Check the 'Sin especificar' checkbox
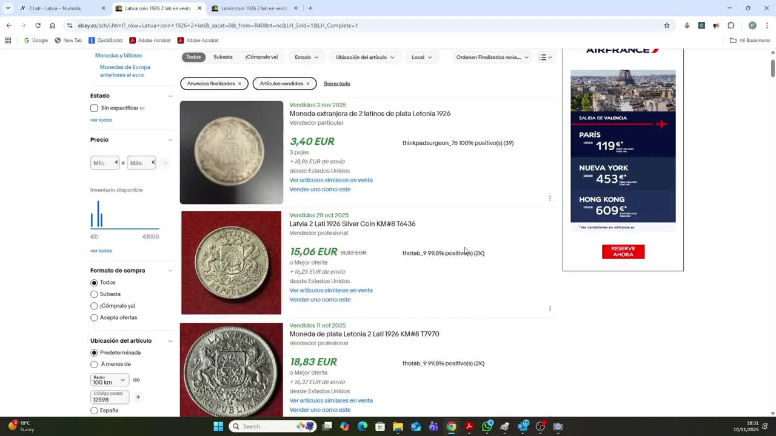The width and height of the screenshot is (776, 436). [94, 108]
